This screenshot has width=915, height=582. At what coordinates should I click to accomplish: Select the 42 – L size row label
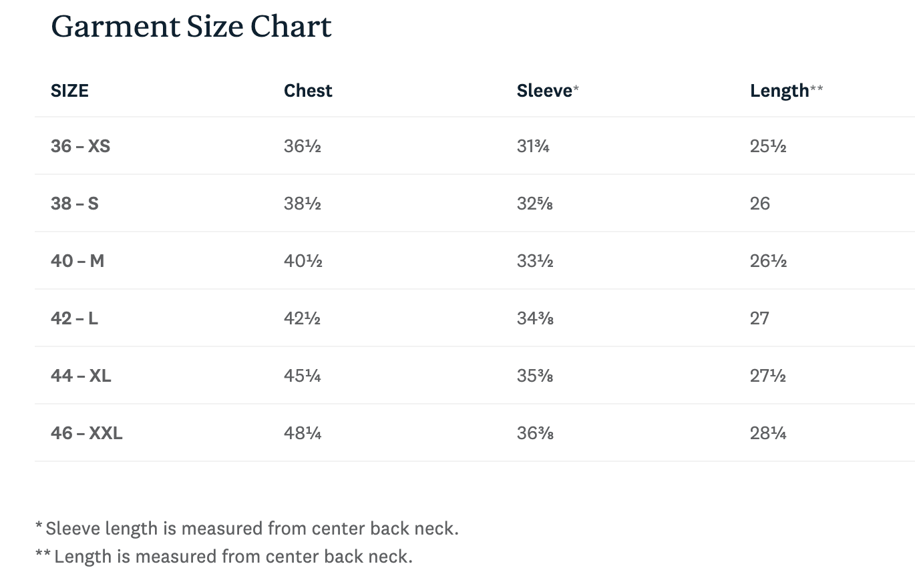74,318
